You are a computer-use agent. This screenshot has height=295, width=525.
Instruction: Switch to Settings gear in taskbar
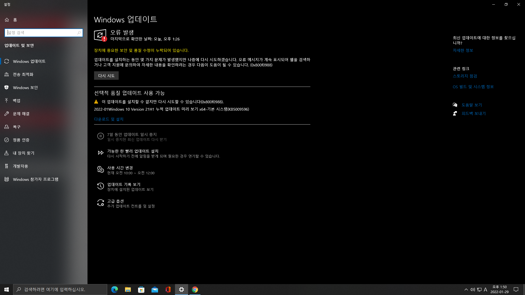pos(182,290)
